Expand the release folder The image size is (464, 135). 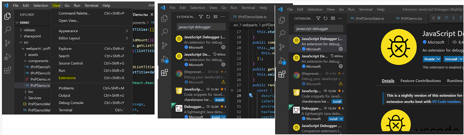coord(21,30)
